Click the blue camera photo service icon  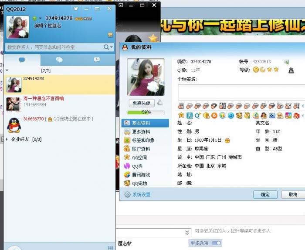point(272,116)
